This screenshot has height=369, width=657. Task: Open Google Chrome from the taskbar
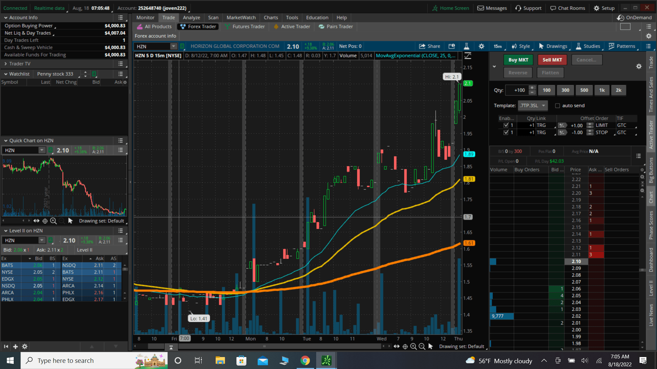coord(305,360)
